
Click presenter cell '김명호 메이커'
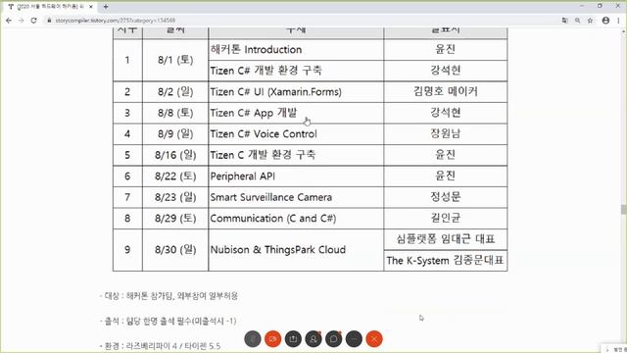pos(446,91)
